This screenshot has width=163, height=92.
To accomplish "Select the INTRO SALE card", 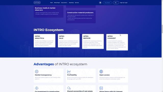I will tap(69, 41).
